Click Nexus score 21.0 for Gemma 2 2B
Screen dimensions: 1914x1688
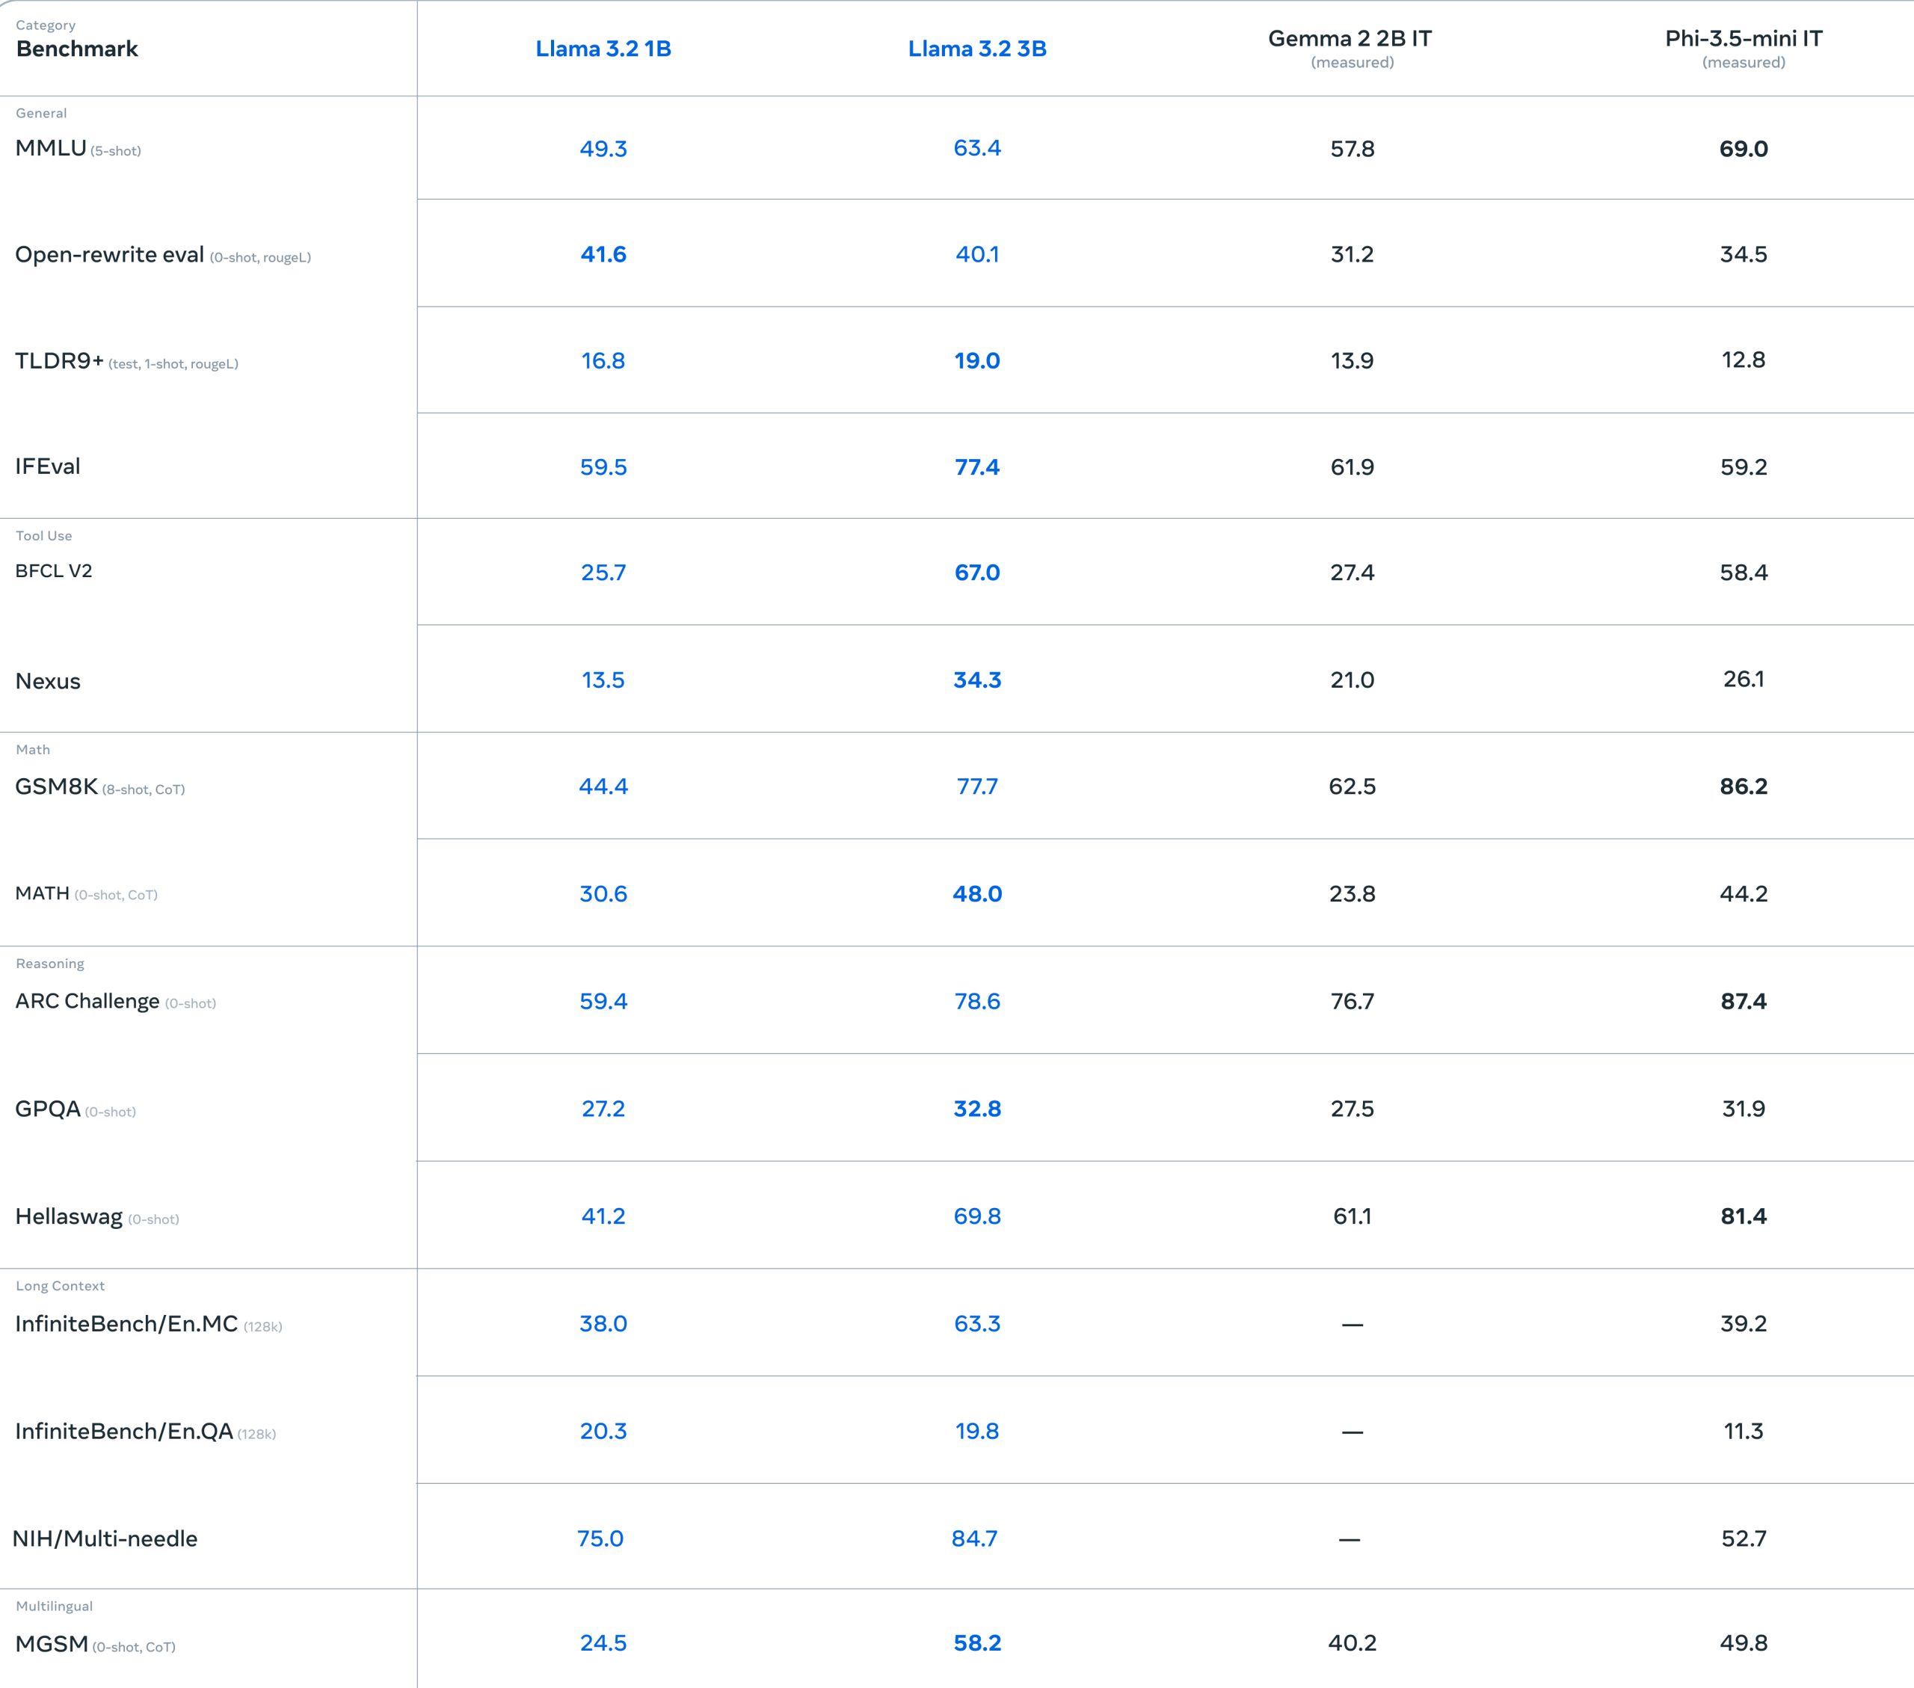coord(1353,680)
